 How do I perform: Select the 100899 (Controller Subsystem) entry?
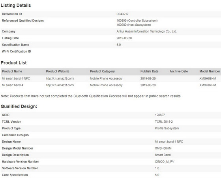click(x=137, y=21)
